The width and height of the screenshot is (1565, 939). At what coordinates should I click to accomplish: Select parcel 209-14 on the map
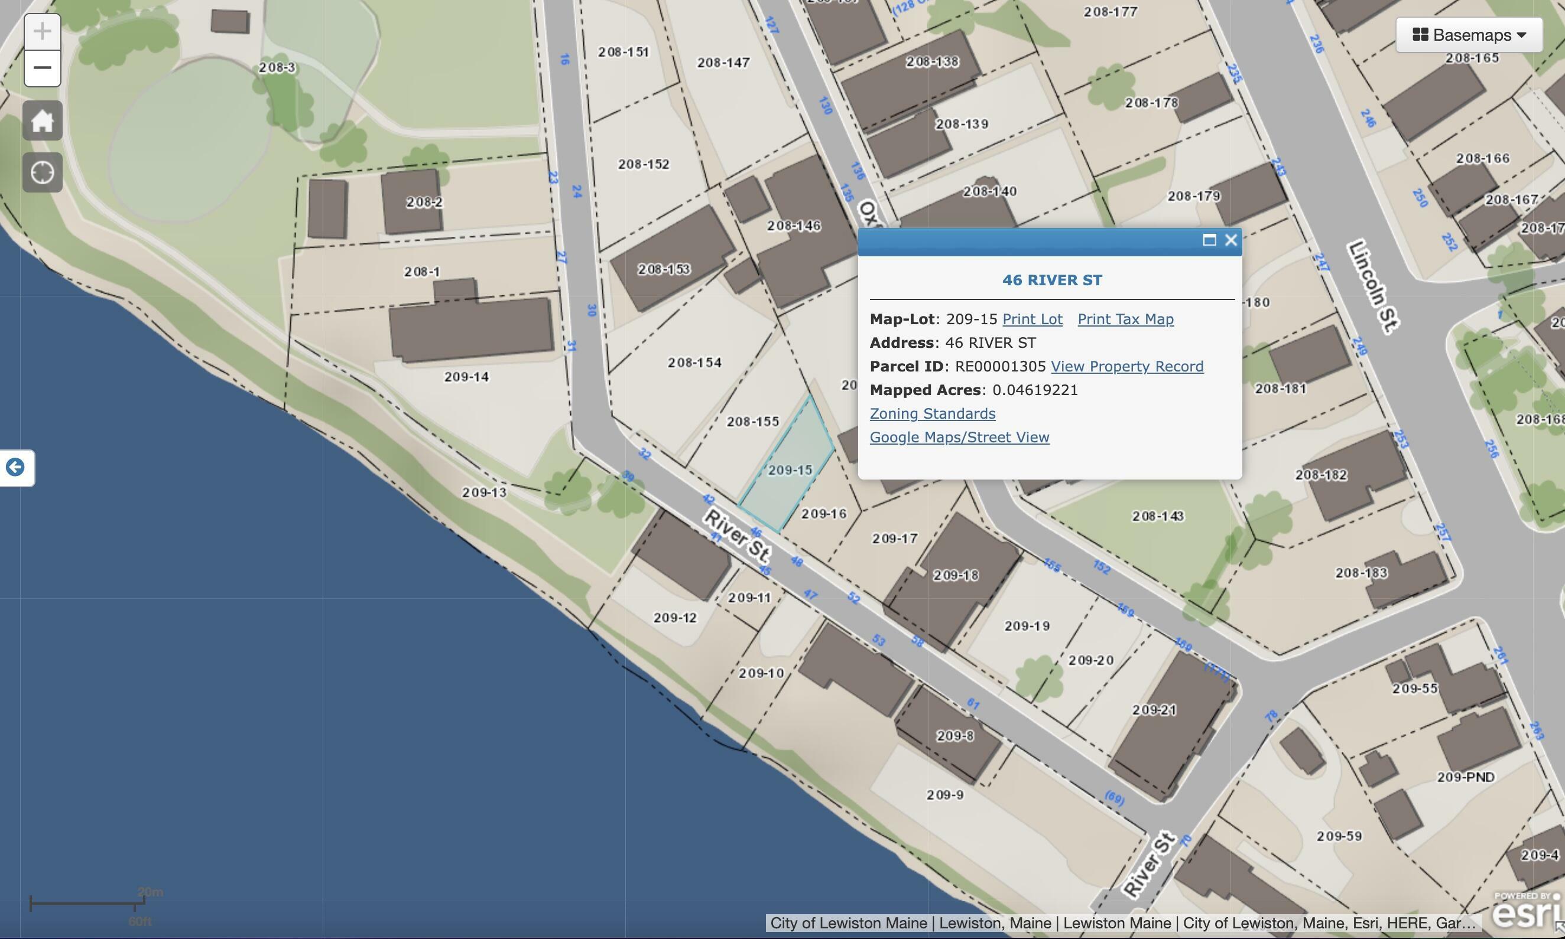tap(466, 377)
